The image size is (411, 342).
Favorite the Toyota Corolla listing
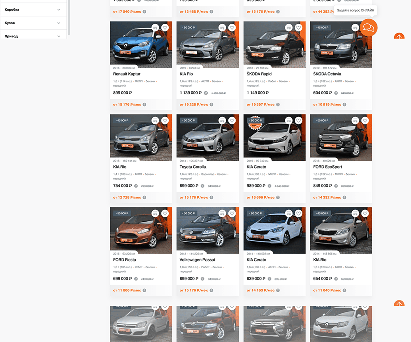click(232, 120)
